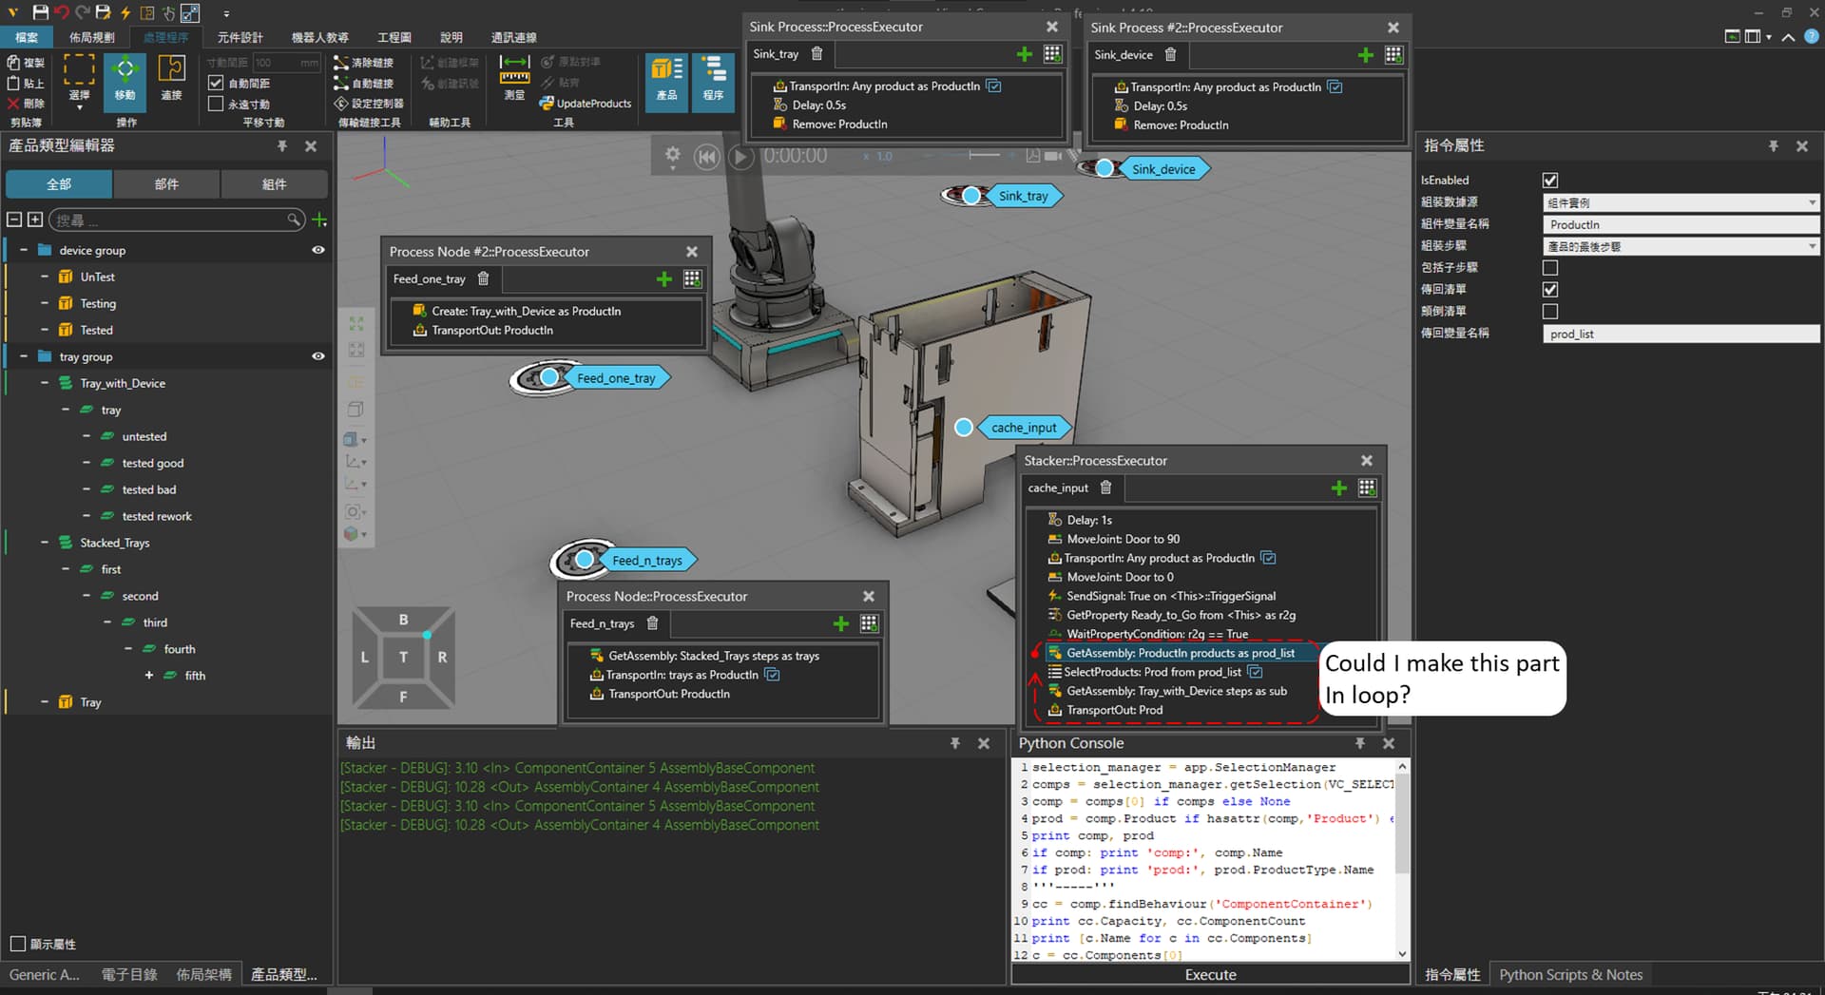The image size is (1825, 995).
Task: Switch to Python Scripts & Notes tab
Action: (x=1570, y=974)
